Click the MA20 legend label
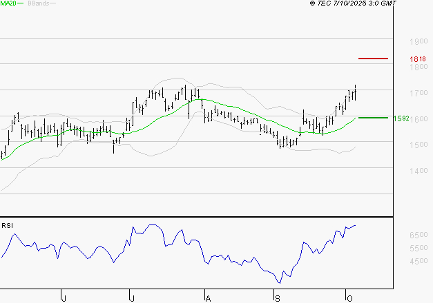 (7, 3)
